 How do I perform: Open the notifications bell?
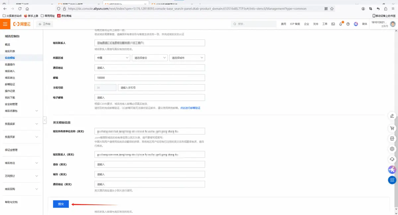coord(341,24)
